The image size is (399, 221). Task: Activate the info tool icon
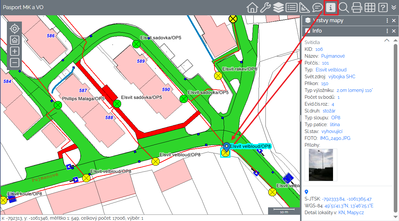(x=331, y=7)
